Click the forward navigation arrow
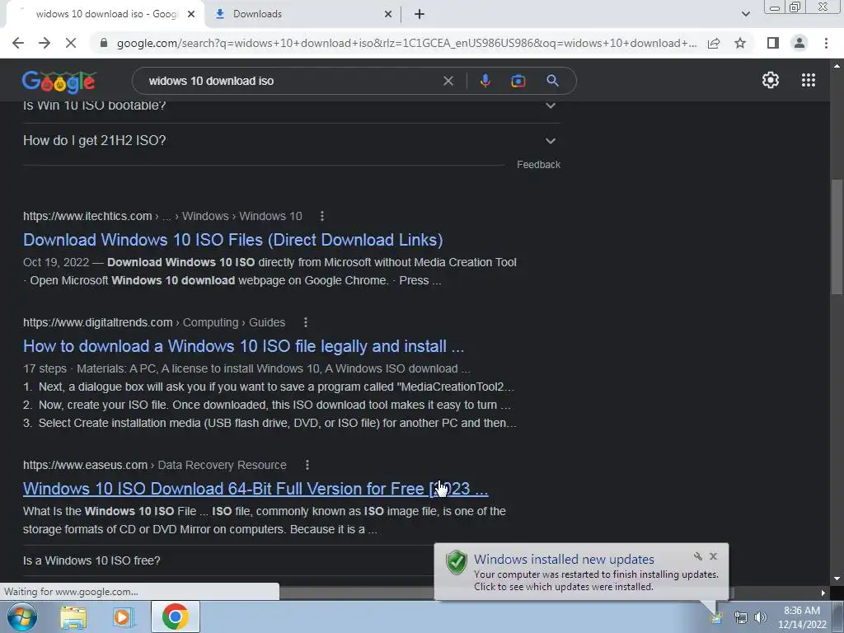Viewport: 844px width, 633px height. click(x=45, y=43)
